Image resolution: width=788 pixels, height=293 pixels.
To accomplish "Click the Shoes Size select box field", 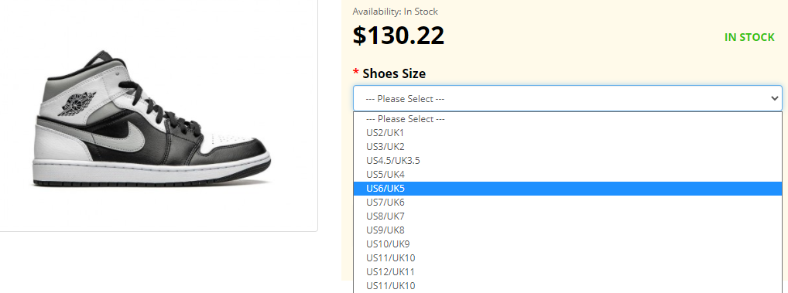I will point(567,98).
